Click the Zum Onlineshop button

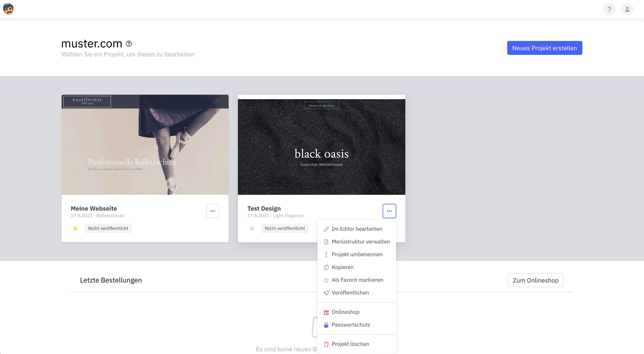click(x=535, y=280)
